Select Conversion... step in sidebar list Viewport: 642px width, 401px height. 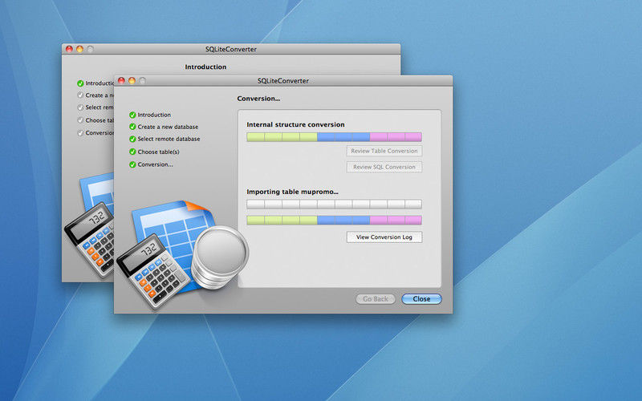click(x=155, y=164)
